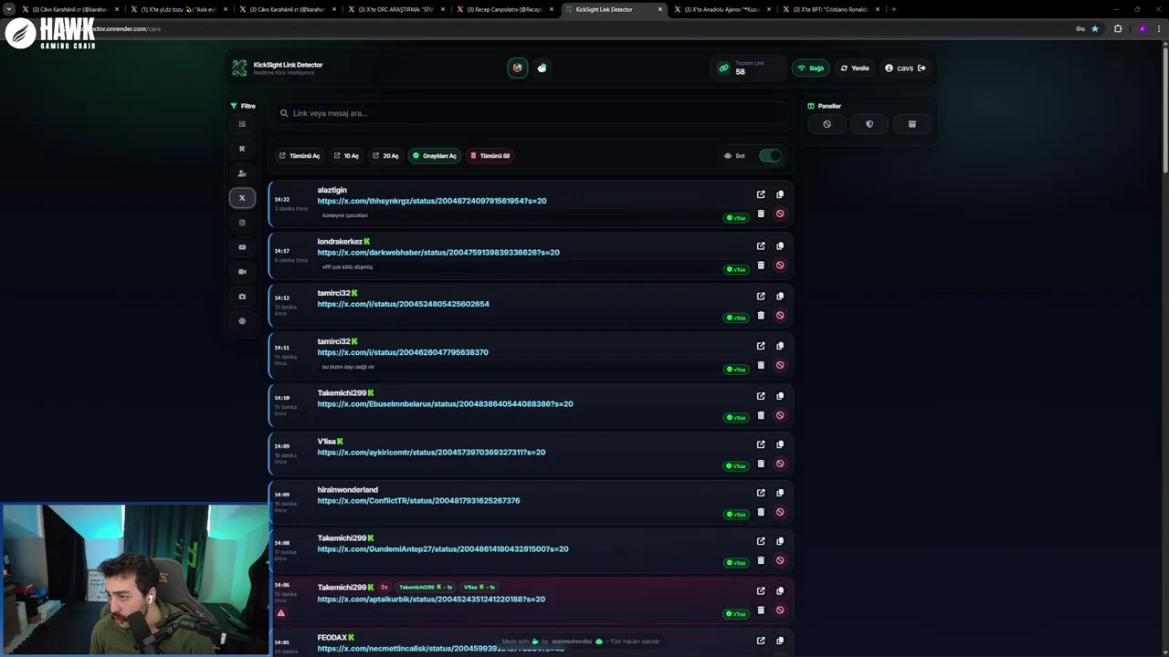Open a new browser tab
The image size is (1169, 657).
[x=893, y=9]
